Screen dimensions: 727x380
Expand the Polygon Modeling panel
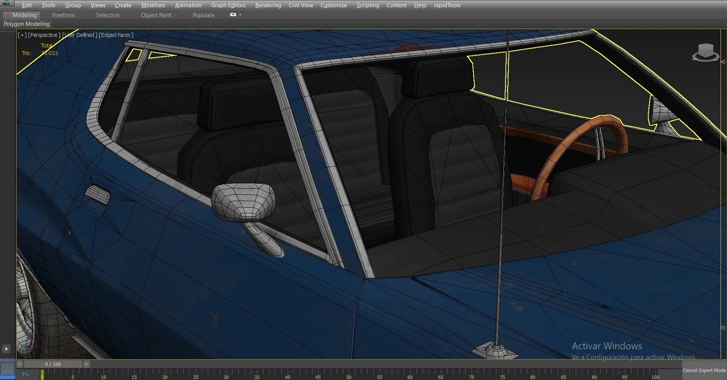27,24
